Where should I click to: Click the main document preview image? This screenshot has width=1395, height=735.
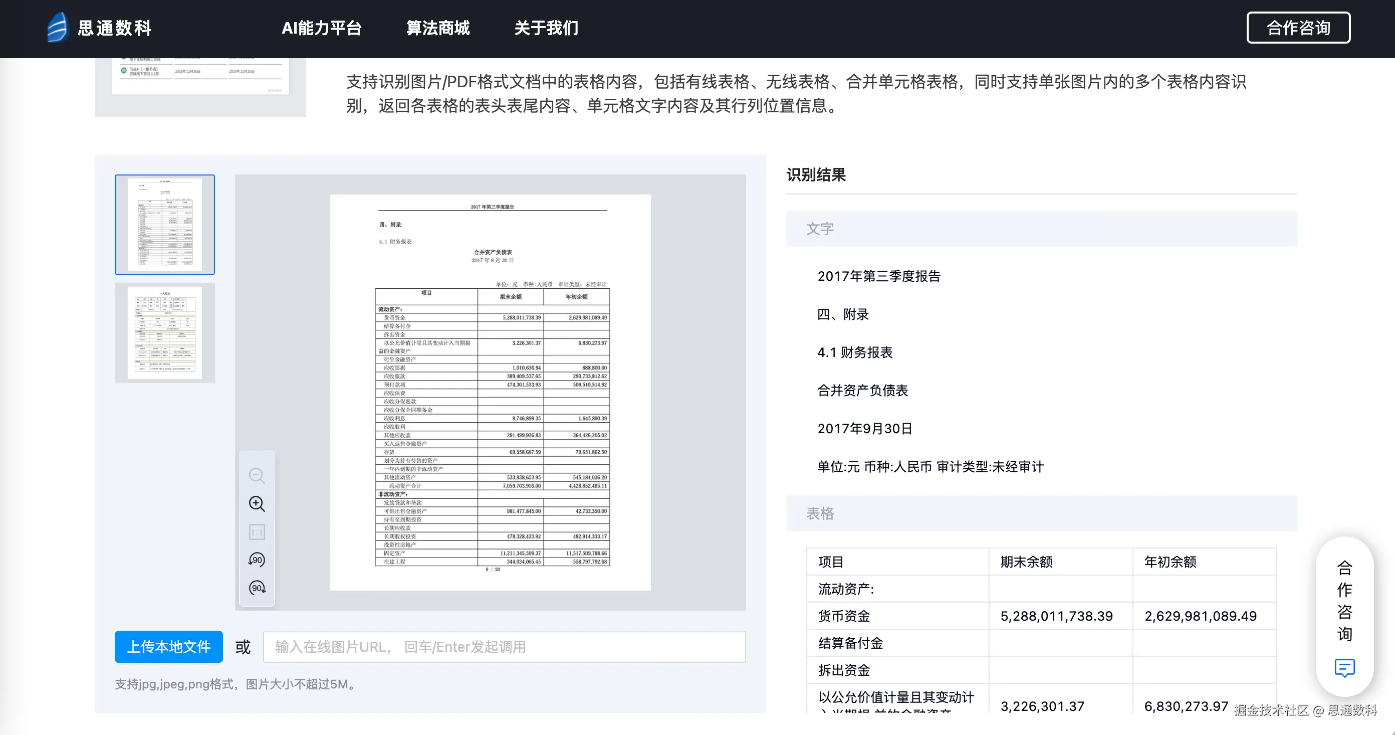(490, 392)
